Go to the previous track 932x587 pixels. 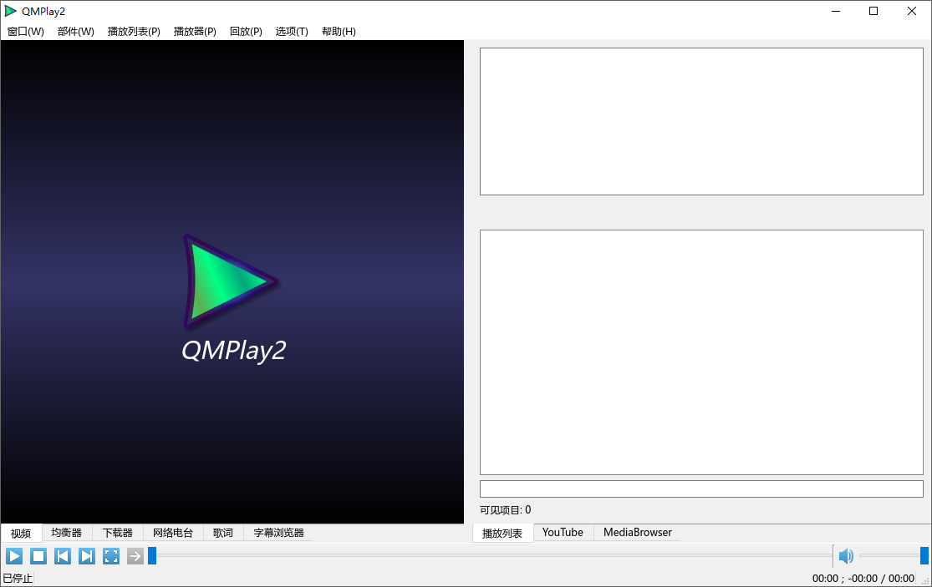pyautogui.click(x=63, y=556)
